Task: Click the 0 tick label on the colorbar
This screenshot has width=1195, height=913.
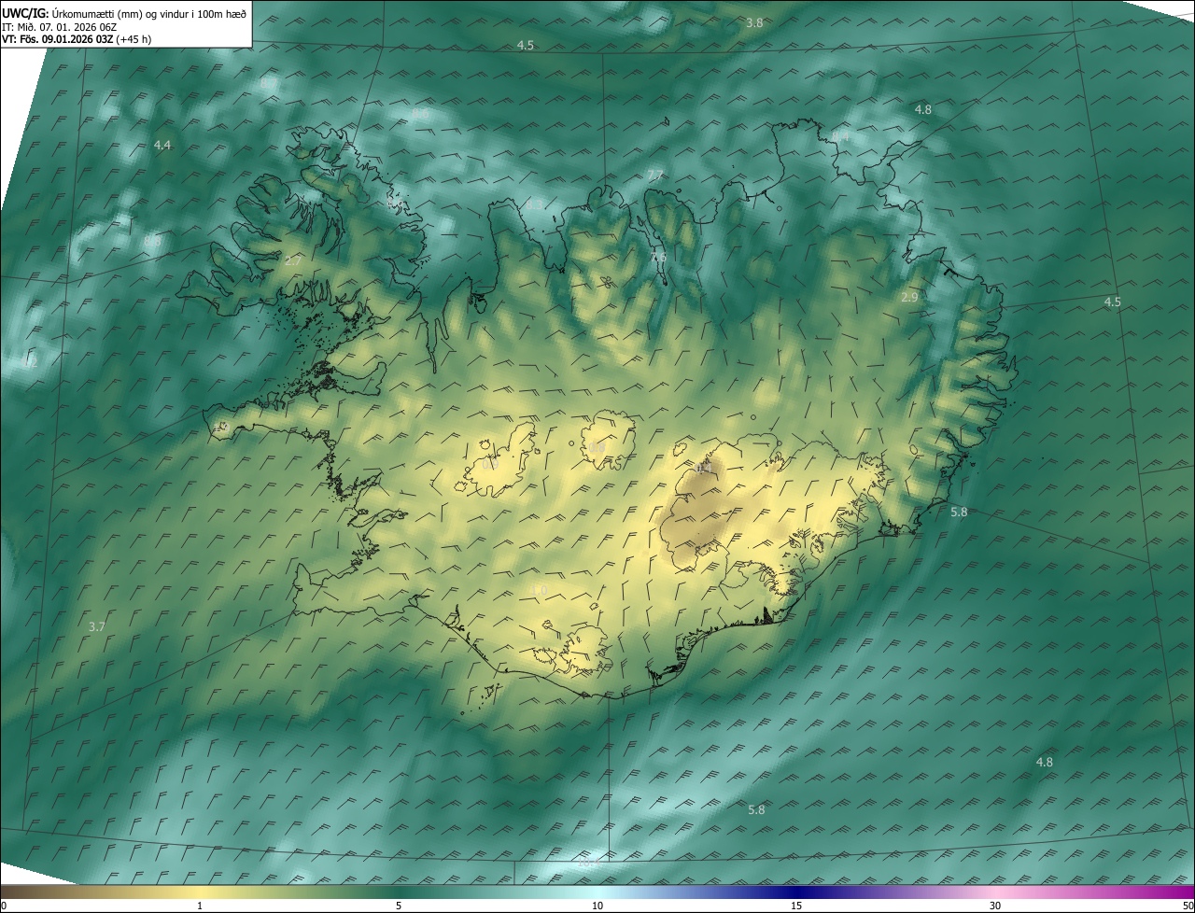Action: coord(4,906)
